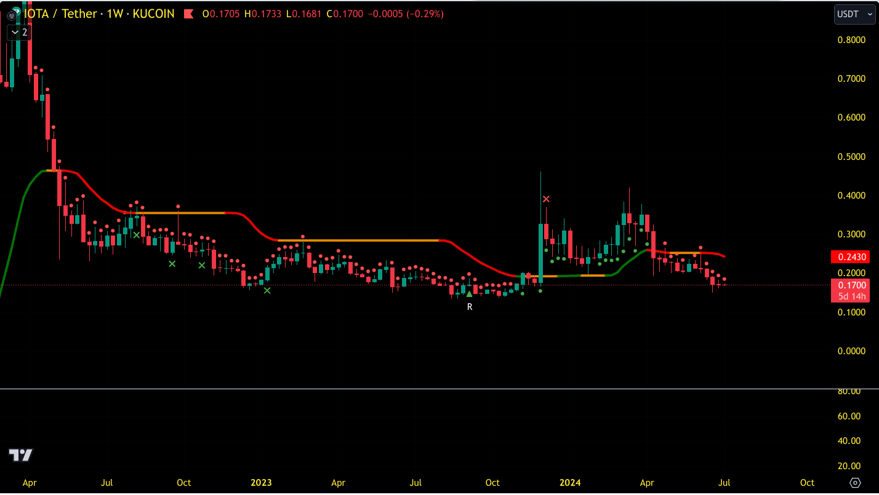
Task: Click the red X marker near late 2023 spike
Action: click(x=546, y=199)
